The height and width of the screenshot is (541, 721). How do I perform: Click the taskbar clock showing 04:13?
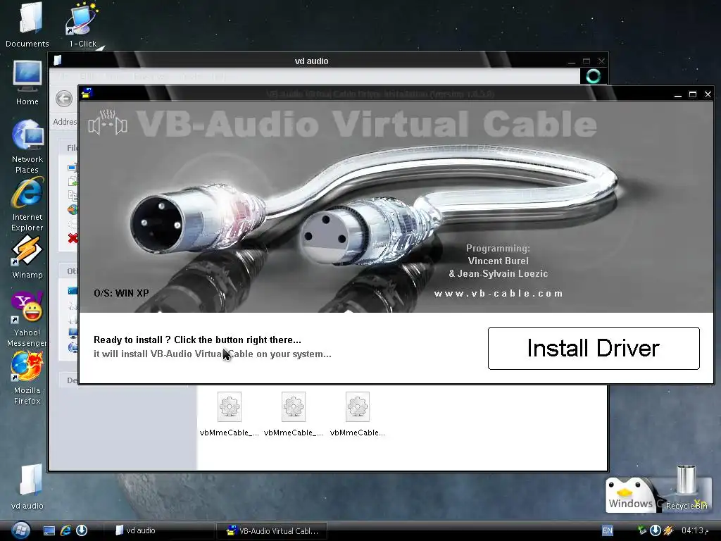tap(694, 530)
